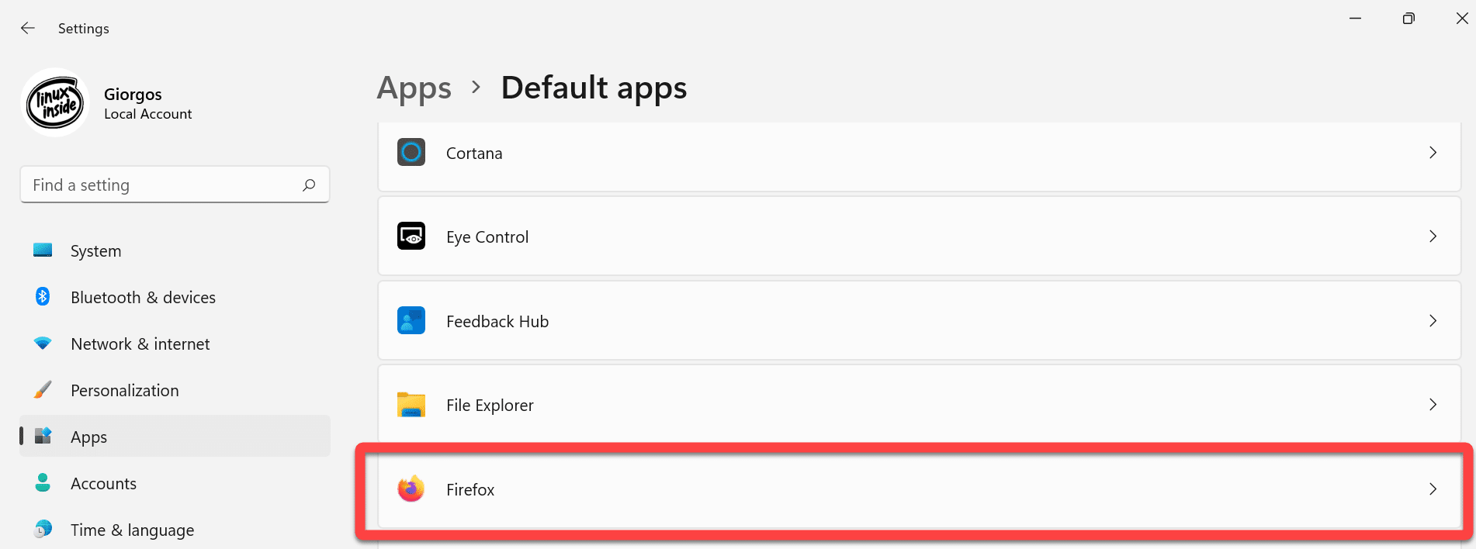Expand the Eye Control chevron
1476x549 pixels.
point(1433,236)
